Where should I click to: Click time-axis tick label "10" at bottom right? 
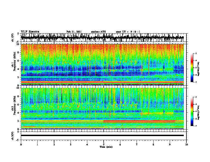point(186,145)
